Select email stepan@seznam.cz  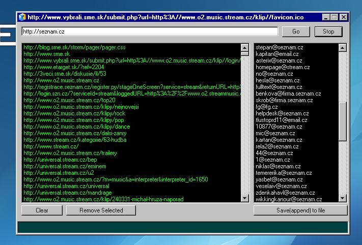point(280,47)
